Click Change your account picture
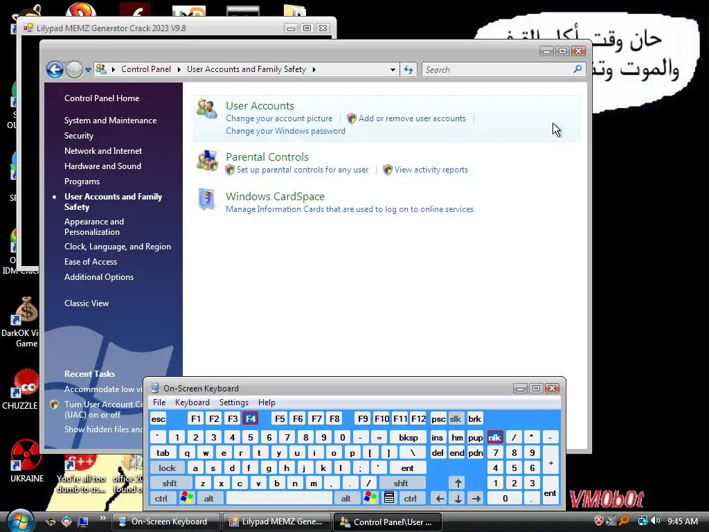This screenshot has height=532, width=709. coord(279,118)
